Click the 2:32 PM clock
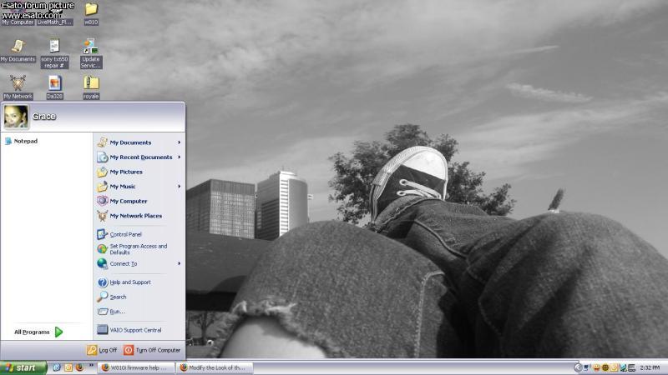The width and height of the screenshot is (668, 375). pyautogui.click(x=650, y=367)
